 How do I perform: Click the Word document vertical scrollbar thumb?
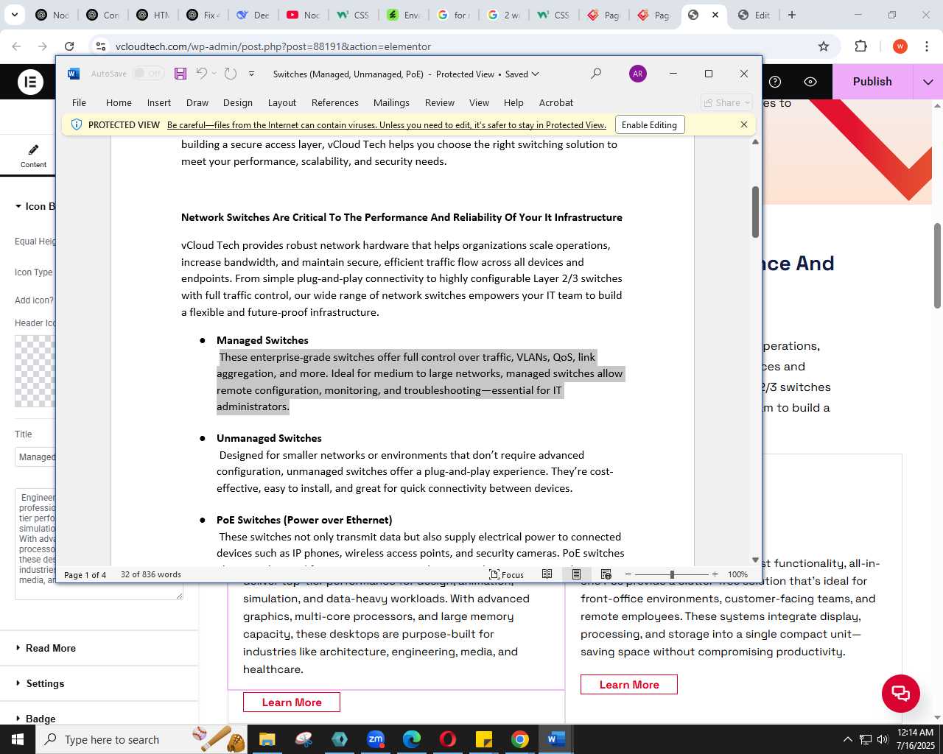point(755,212)
